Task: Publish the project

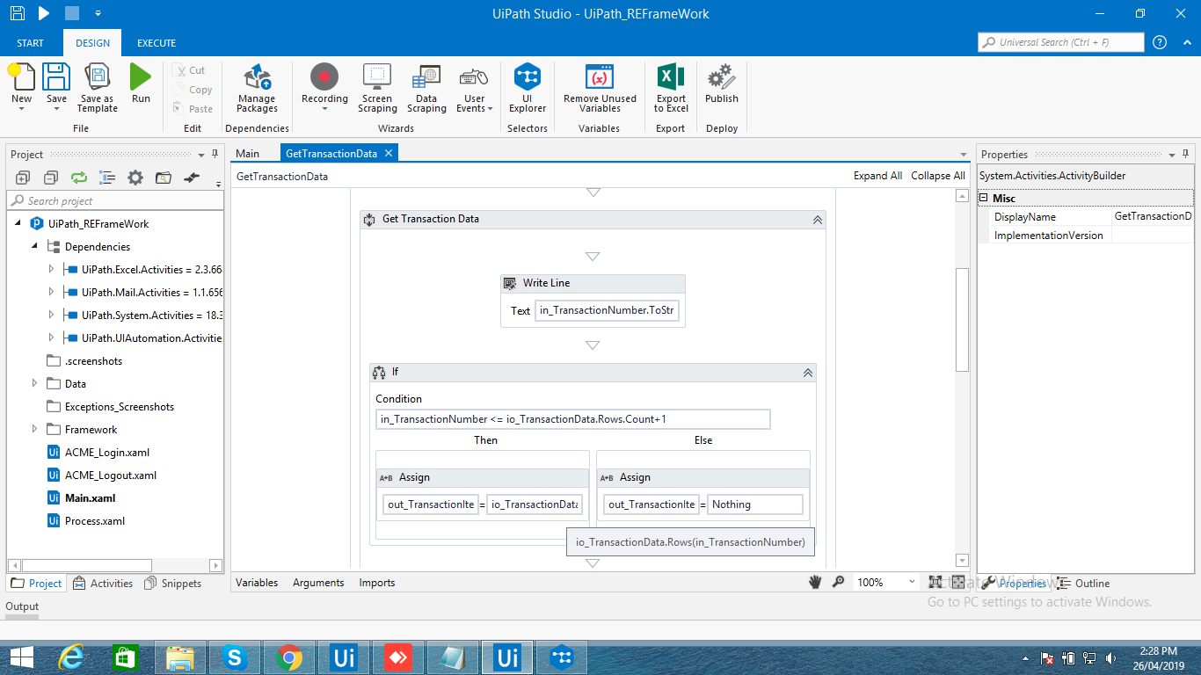Action: tap(721, 85)
